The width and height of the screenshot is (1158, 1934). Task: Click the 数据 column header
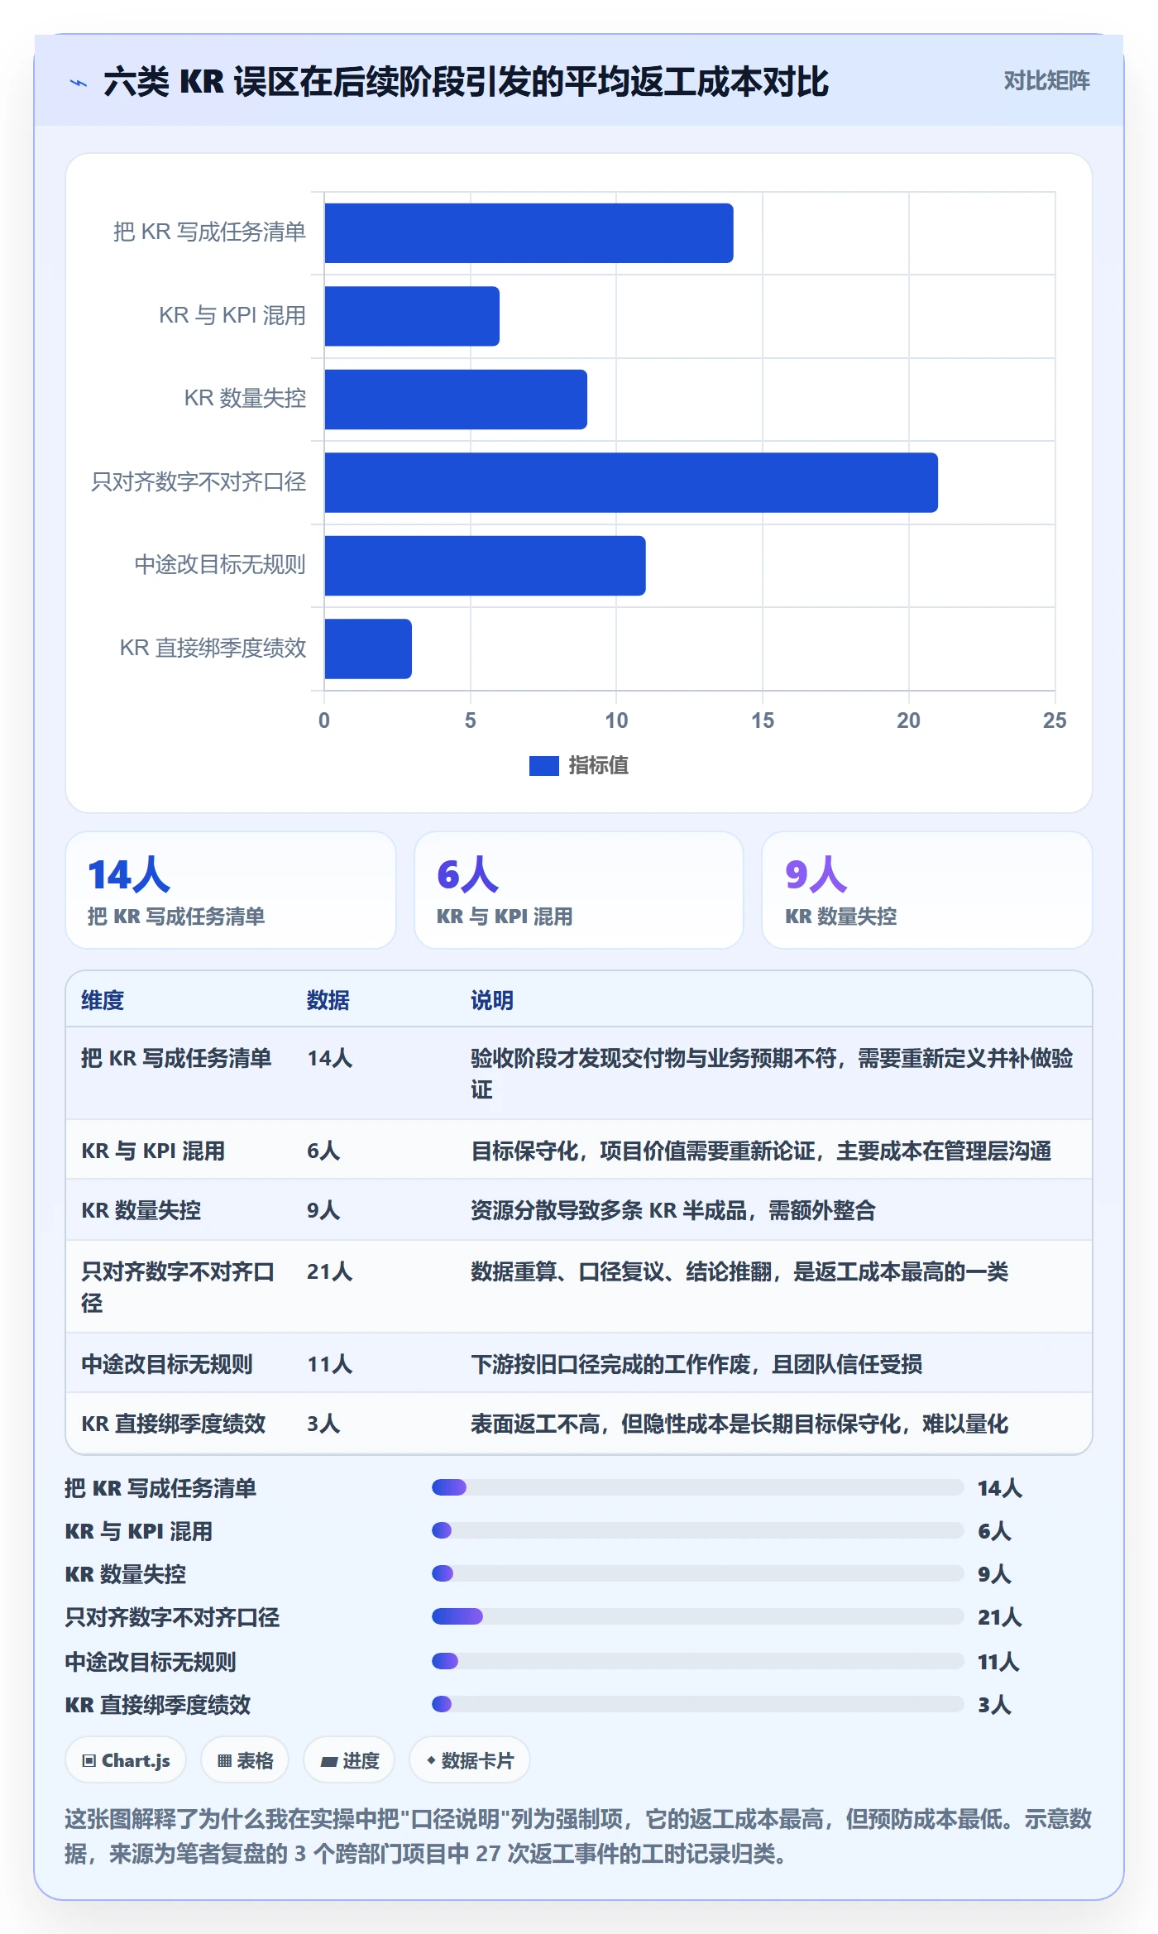(x=328, y=1000)
